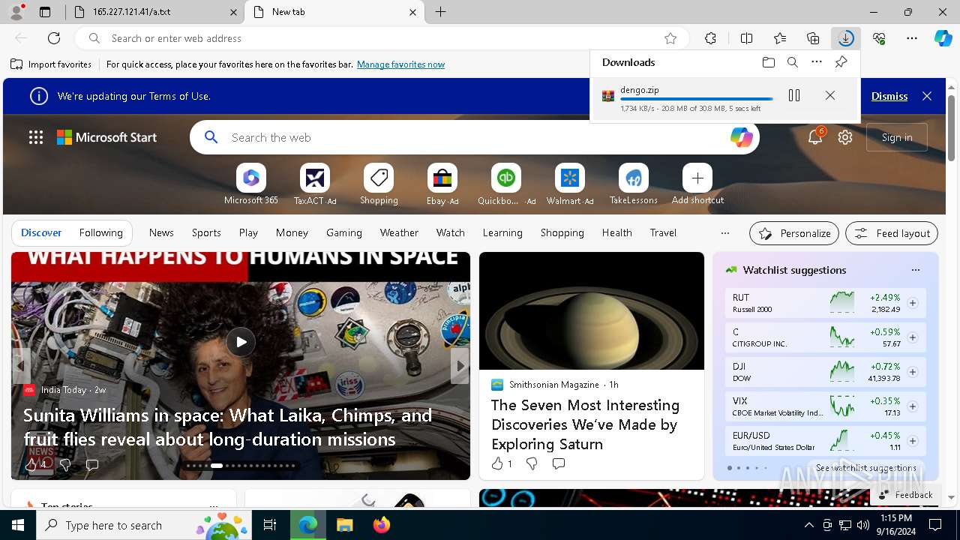Viewport: 960px width, 540px height.
Task: Pause the dengo.zip download
Action: (794, 95)
